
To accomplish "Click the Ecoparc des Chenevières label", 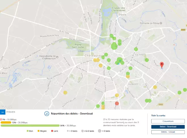I will coord(118,9).
